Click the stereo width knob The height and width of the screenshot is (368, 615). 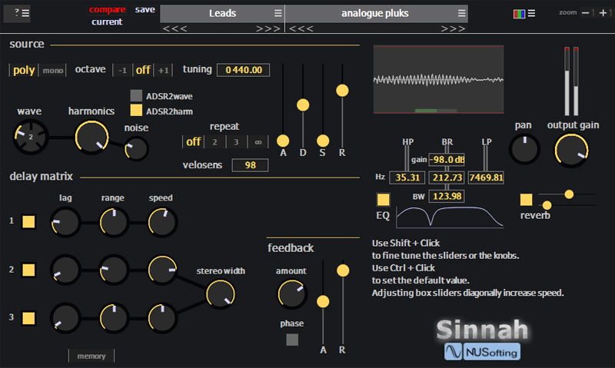click(220, 293)
